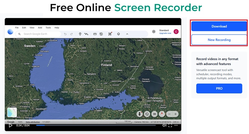This screenshot has height=134, width=249.
Task: Enter fullscreen video mode
Action: pyautogui.click(x=170, y=125)
